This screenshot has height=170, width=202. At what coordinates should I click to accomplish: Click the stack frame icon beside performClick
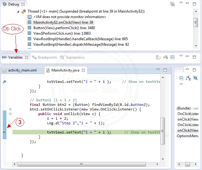point(29,28)
